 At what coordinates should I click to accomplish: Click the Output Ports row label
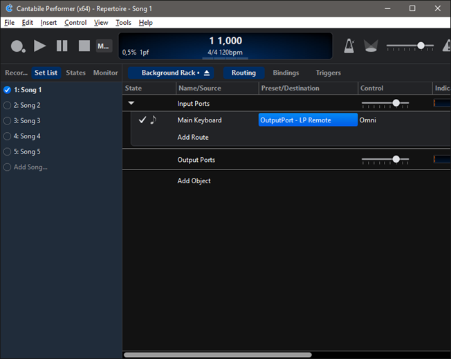tap(196, 160)
